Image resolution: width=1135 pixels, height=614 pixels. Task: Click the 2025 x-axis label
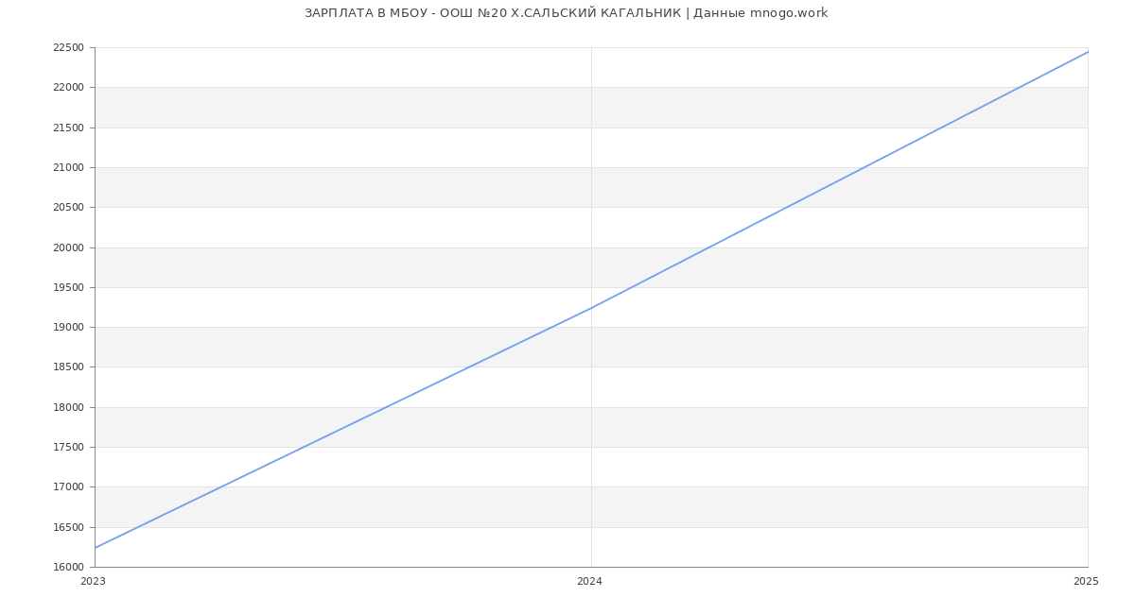[x=1086, y=582]
